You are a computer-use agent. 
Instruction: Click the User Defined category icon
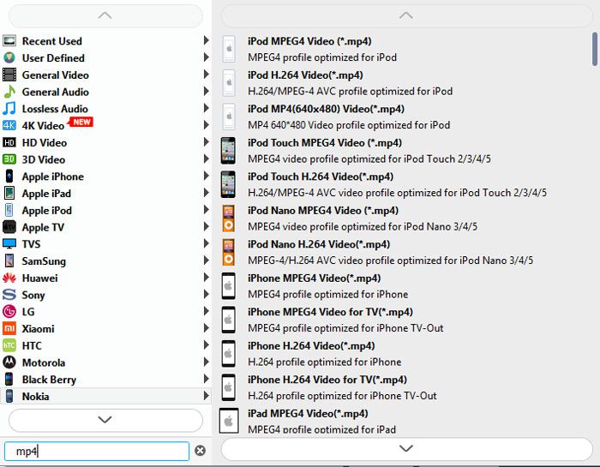(x=9, y=57)
